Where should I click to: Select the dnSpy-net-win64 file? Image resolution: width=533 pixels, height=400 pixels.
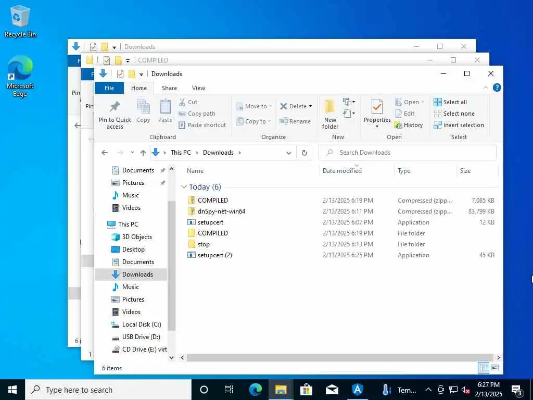(221, 211)
